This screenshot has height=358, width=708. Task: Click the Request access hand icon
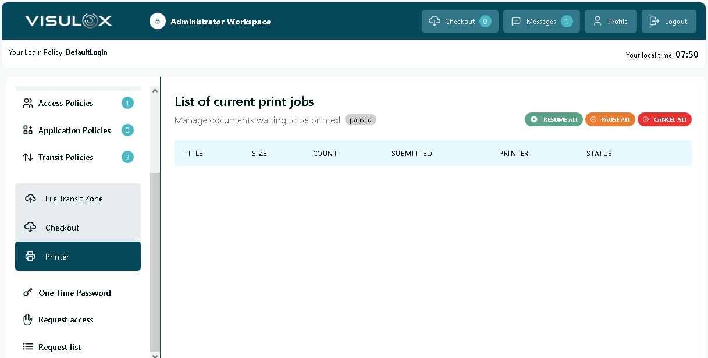click(27, 320)
